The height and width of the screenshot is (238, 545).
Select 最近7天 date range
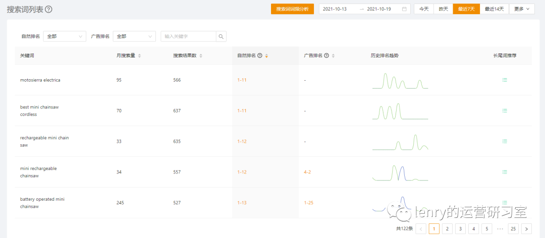466,9
